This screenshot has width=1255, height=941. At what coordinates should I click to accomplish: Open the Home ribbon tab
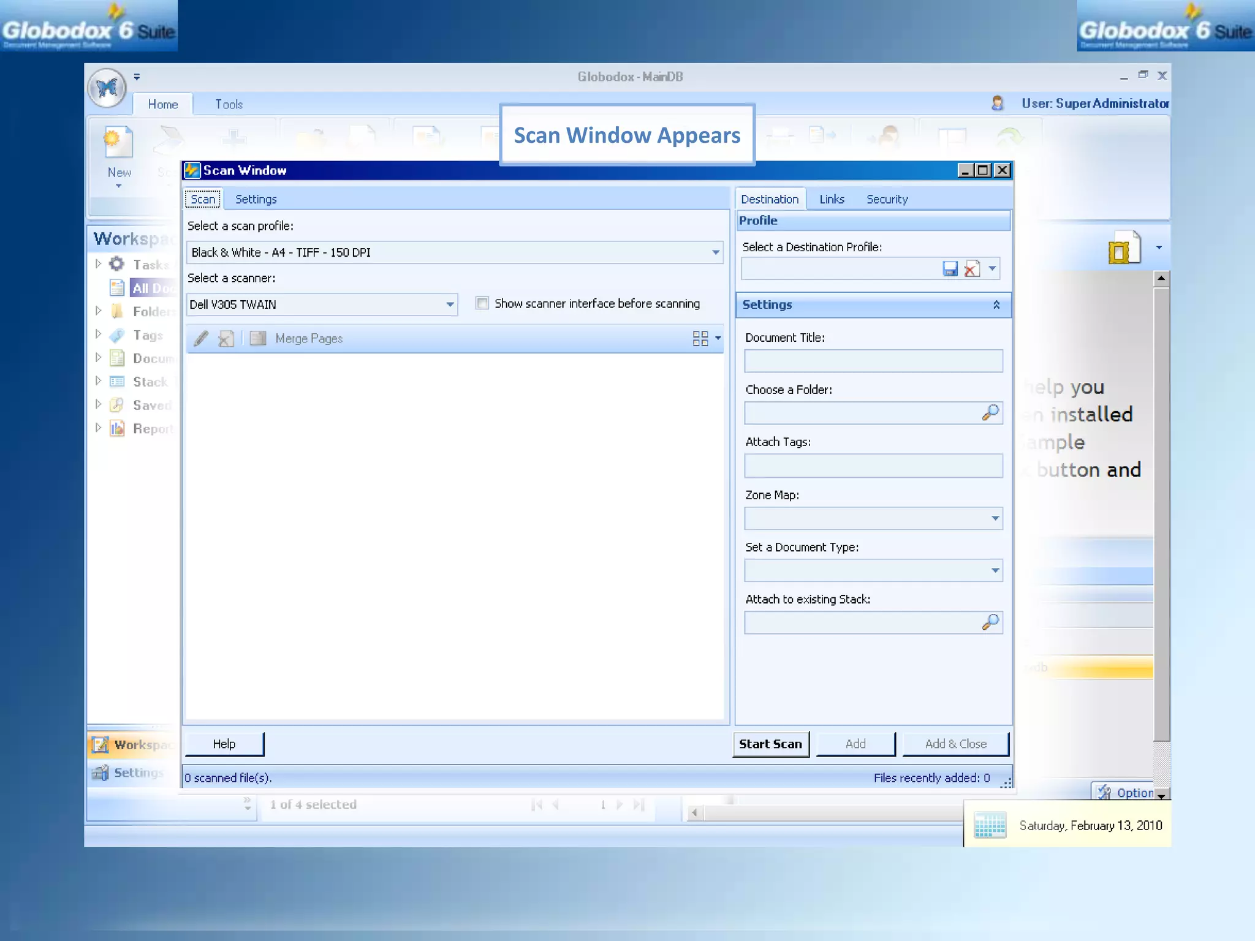point(163,104)
